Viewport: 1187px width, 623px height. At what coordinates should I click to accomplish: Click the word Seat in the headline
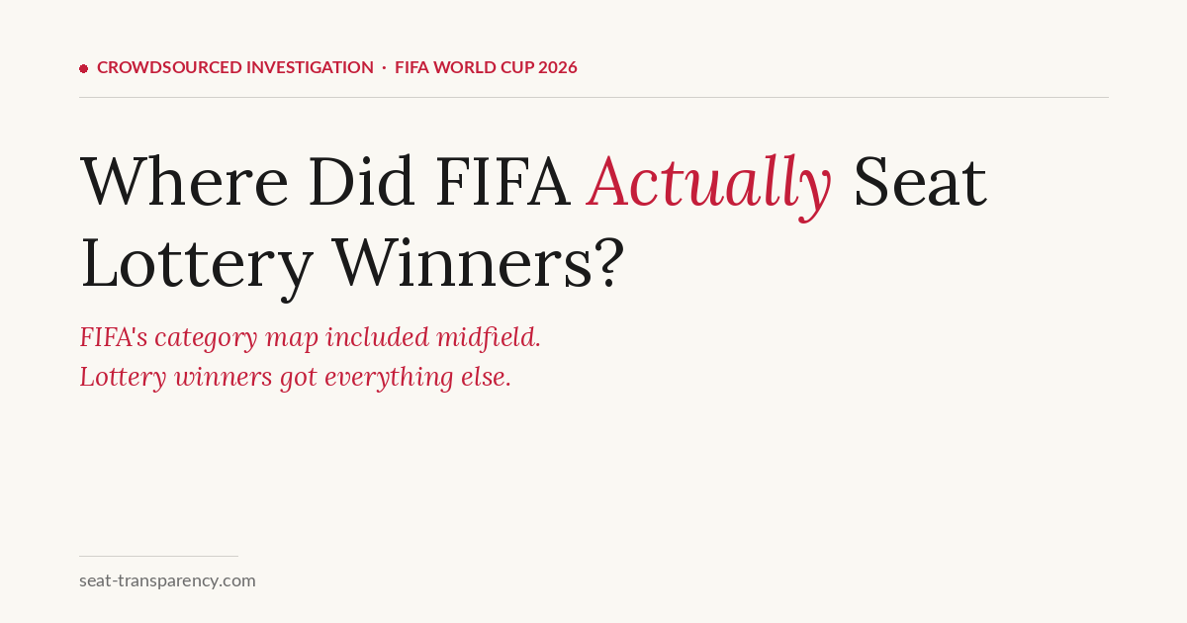[920, 182]
